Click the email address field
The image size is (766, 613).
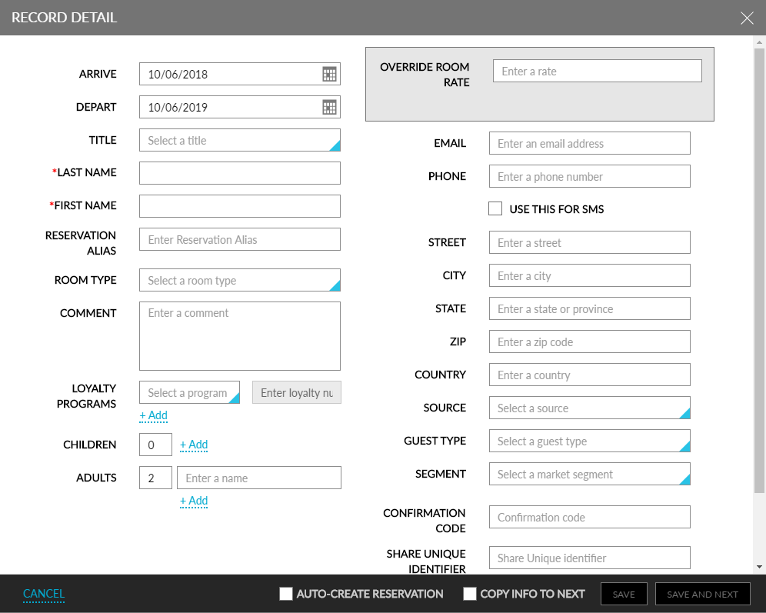point(589,143)
